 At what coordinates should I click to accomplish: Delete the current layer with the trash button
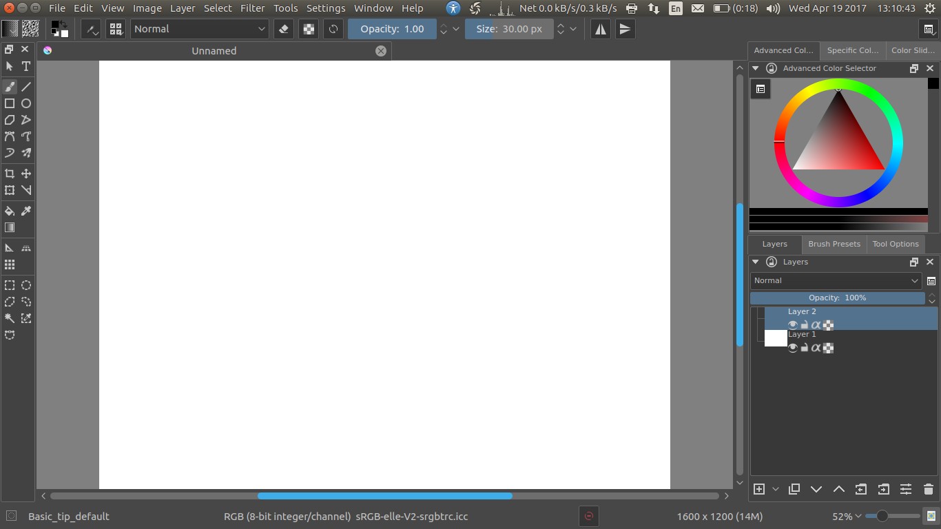coord(928,489)
